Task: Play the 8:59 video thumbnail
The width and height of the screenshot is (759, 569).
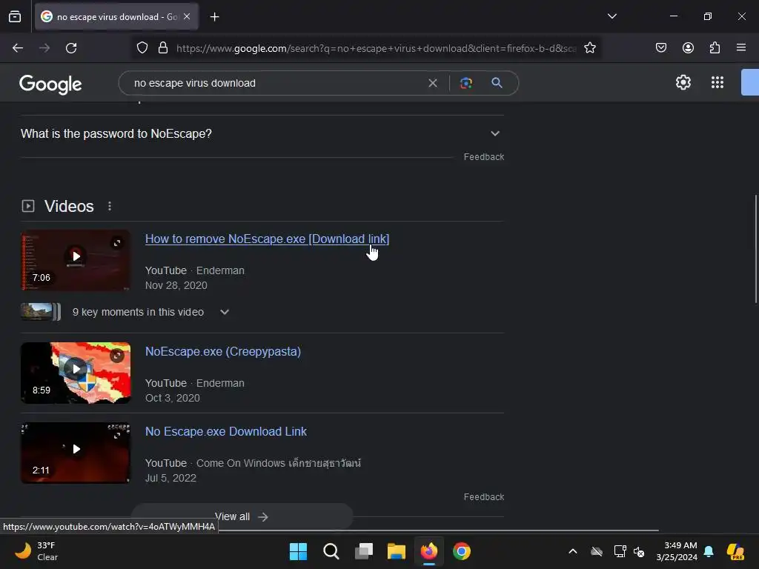Action: [76, 373]
